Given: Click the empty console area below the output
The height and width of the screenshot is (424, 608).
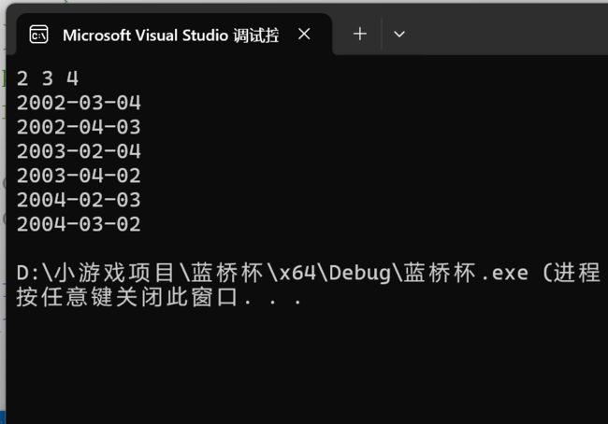Looking at the screenshot, I should click(x=306, y=364).
